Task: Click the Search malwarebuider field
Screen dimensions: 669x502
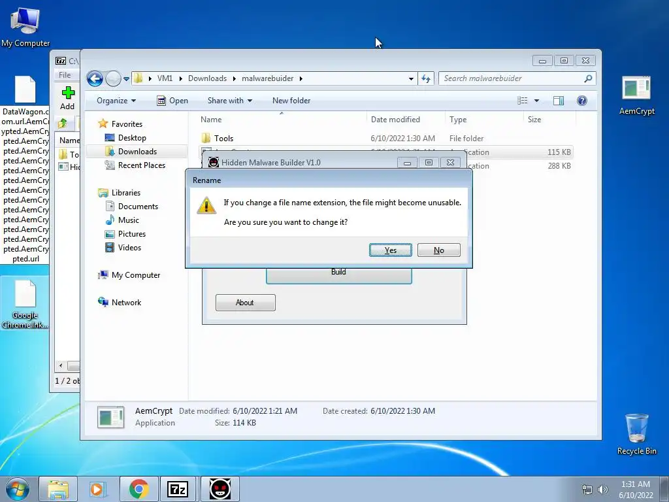Action: [x=511, y=78]
